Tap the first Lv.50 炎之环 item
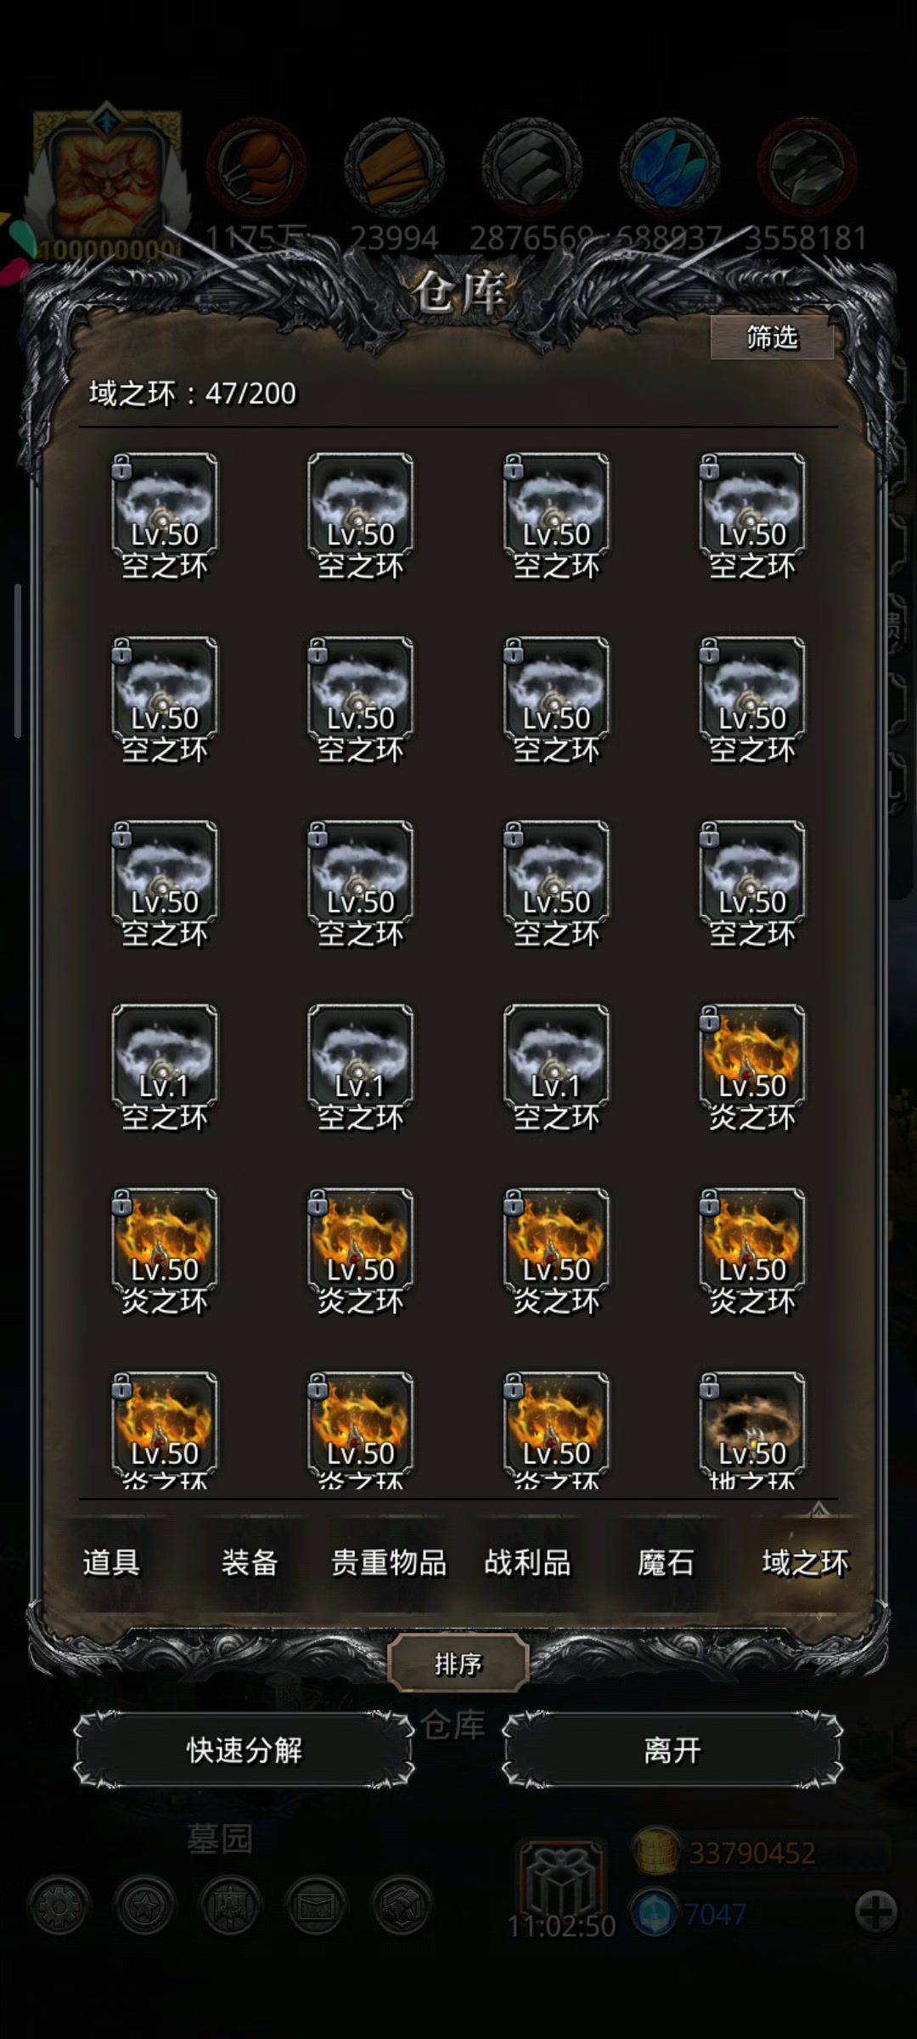The image size is (917, 2039). tap(752, 1067)
